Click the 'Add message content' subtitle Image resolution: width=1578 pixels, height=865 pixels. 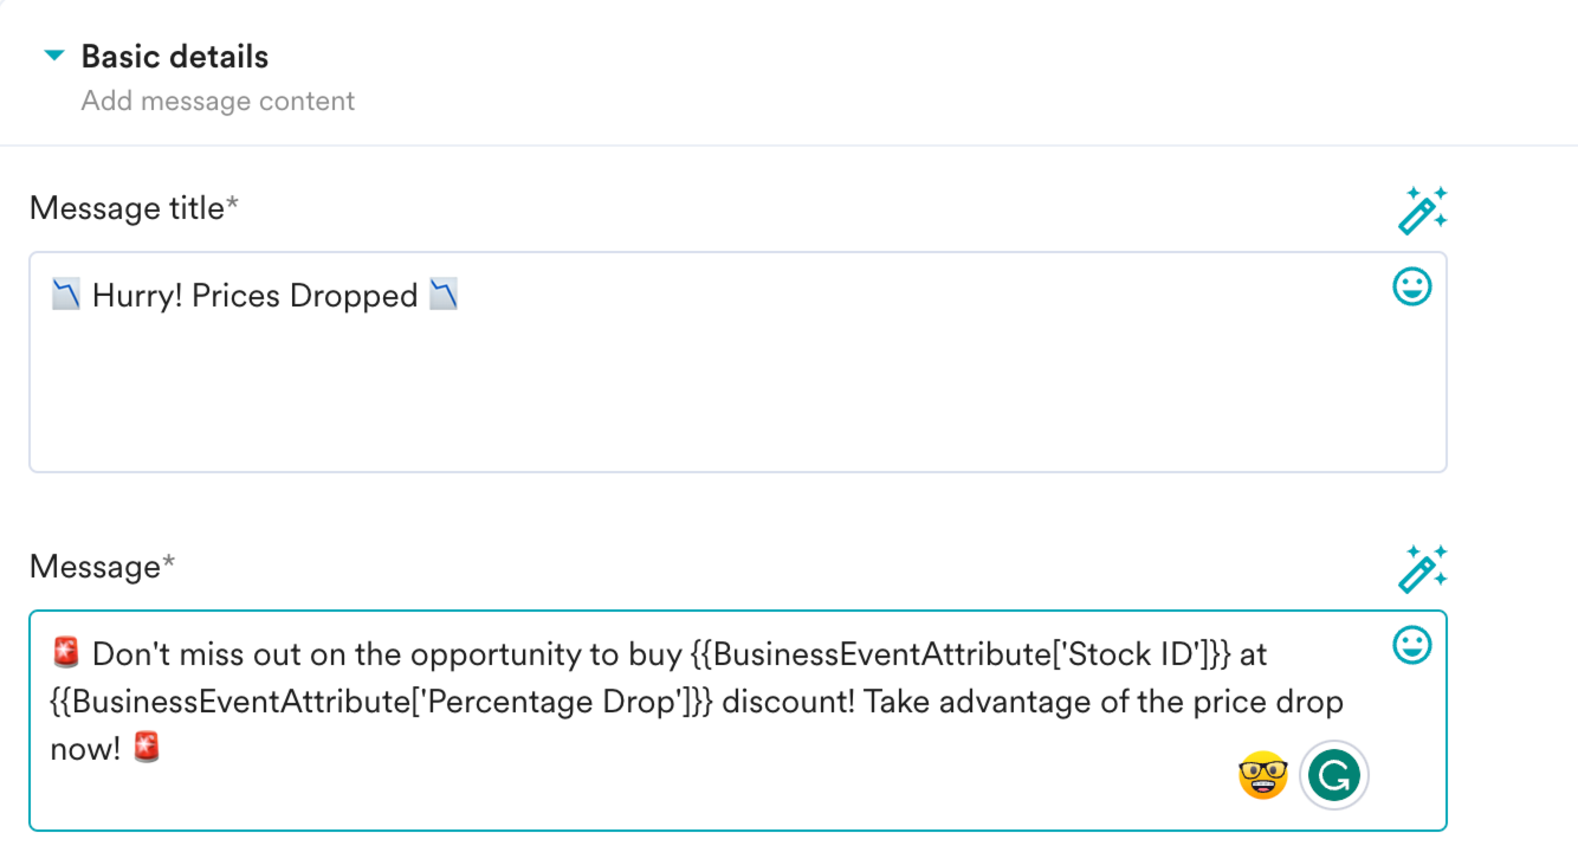pos(218,101)
